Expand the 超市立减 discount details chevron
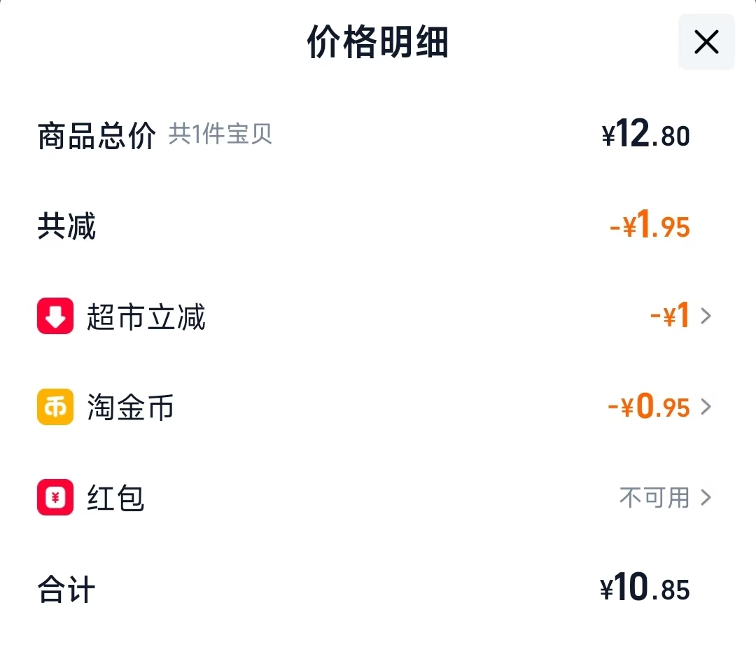The image size is (756, 652). (707, 315)
